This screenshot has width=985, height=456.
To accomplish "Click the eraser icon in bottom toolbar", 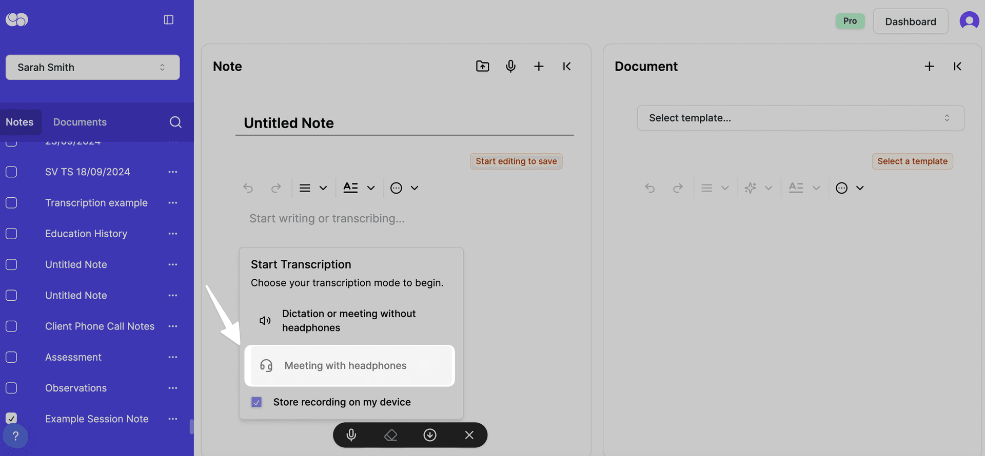I will coord(391,435).
